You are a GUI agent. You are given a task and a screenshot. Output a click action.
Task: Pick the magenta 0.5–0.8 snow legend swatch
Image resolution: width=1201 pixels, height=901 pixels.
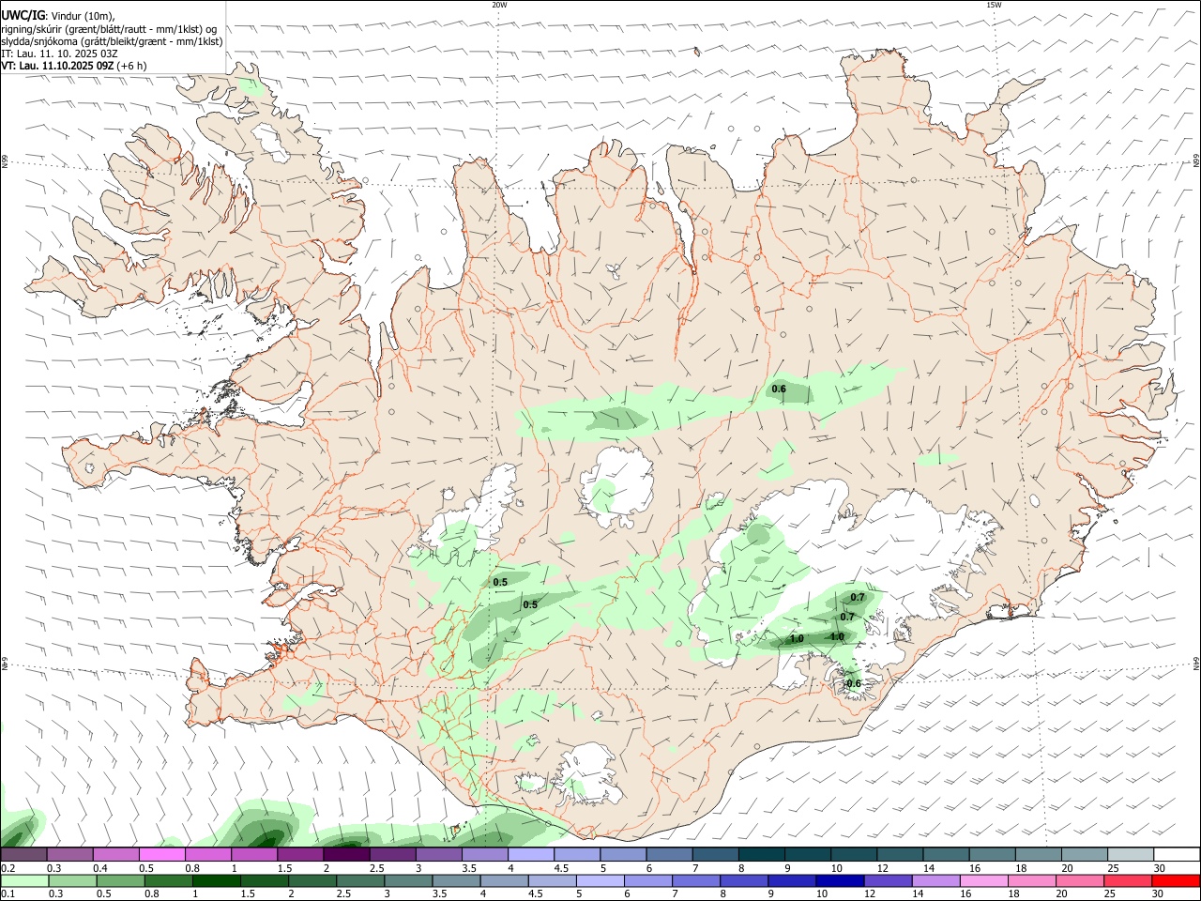(162, 854)
